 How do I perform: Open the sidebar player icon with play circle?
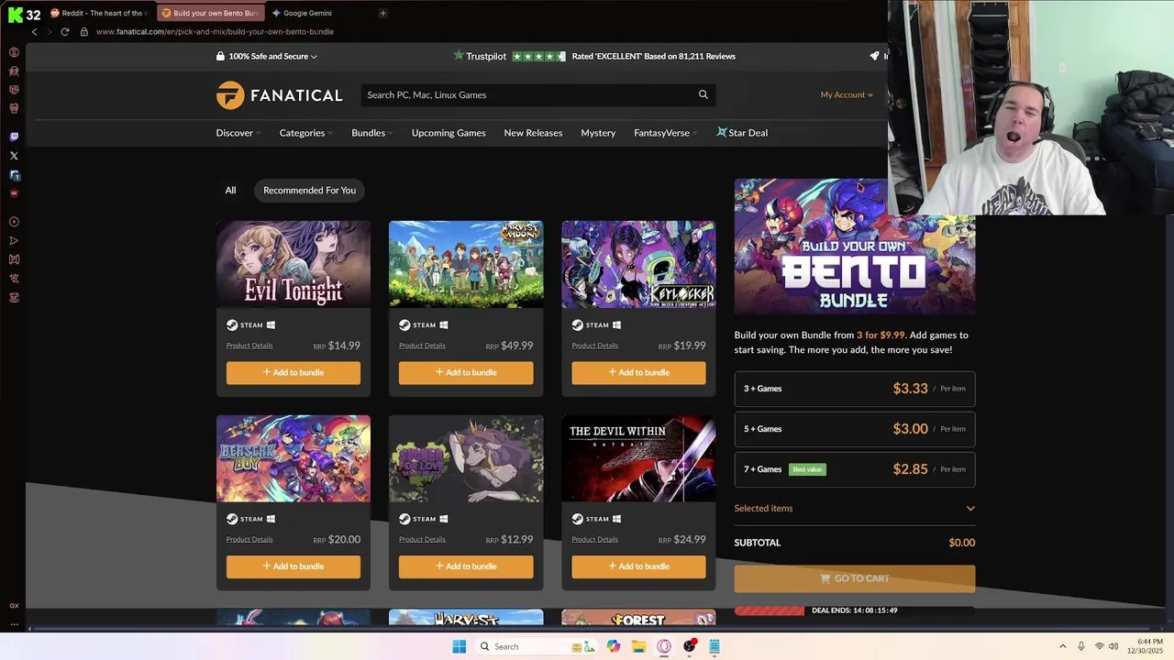coord(14,222)
